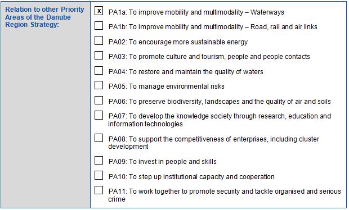This screenshot has width=349, height=210.
Task: Uncheck the PA1a Waterways checkbox
Action: [99, 11]
